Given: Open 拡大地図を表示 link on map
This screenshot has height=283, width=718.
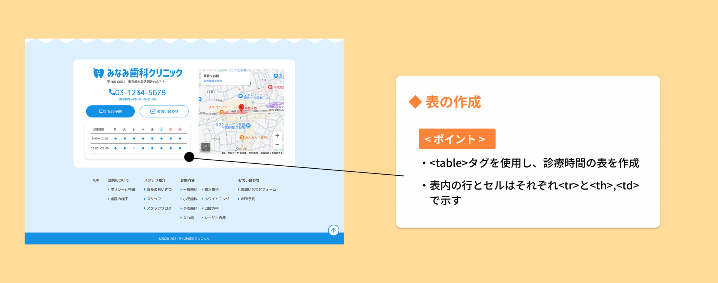Looking at the screenshot, I should click(213, 81).
